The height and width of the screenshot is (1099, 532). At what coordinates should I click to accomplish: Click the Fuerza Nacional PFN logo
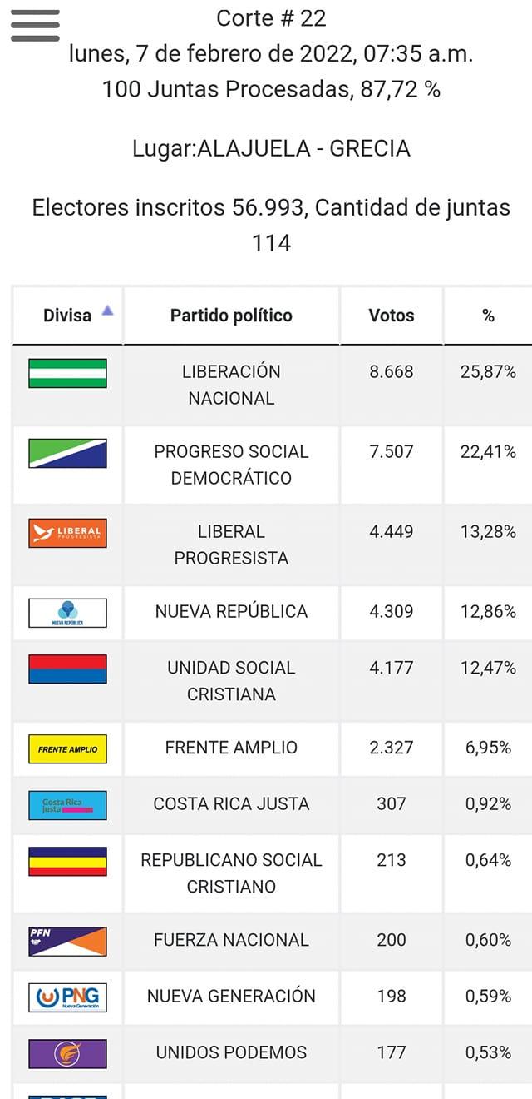pos(67,941)
